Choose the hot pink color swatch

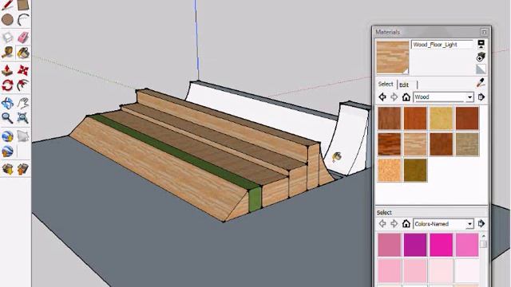click(x=442, y=245)
